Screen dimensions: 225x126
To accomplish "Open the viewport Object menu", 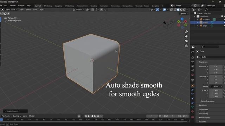I will point(41,10).
